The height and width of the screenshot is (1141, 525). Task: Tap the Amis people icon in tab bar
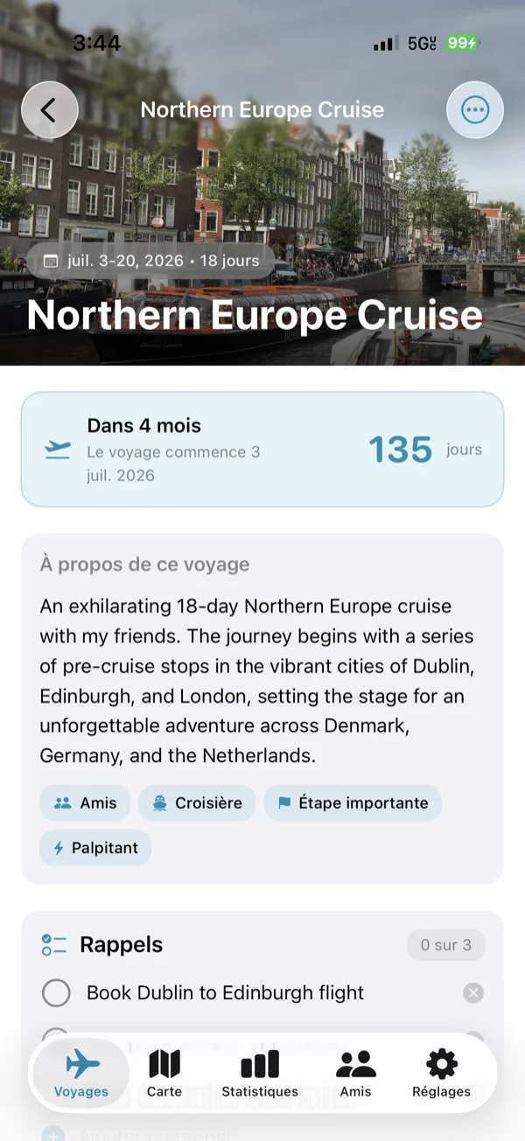pyautogui.click(x=355, y=1064)
